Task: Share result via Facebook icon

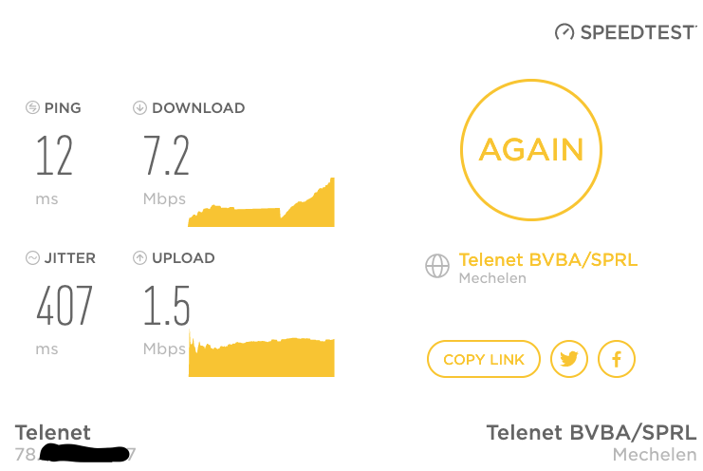Action: coord(617,359)
